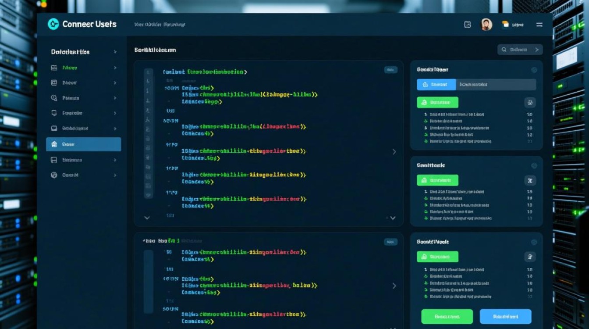
Task: Open the user profile avatar in header
Action: [486, 25]
